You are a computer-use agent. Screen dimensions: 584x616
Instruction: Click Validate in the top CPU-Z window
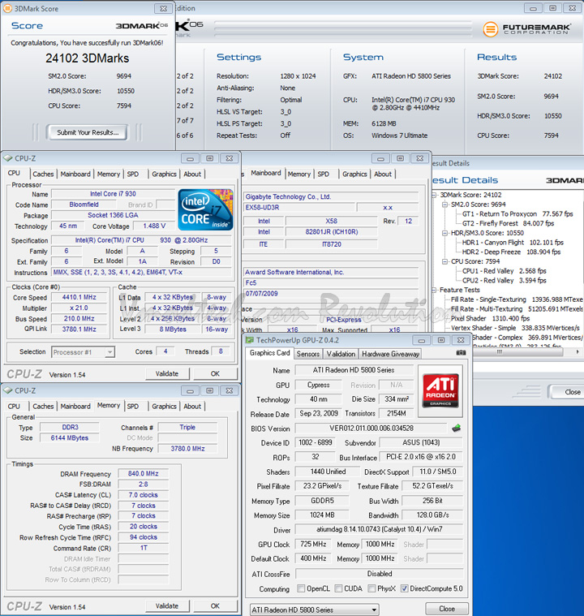tap(167, 373)
